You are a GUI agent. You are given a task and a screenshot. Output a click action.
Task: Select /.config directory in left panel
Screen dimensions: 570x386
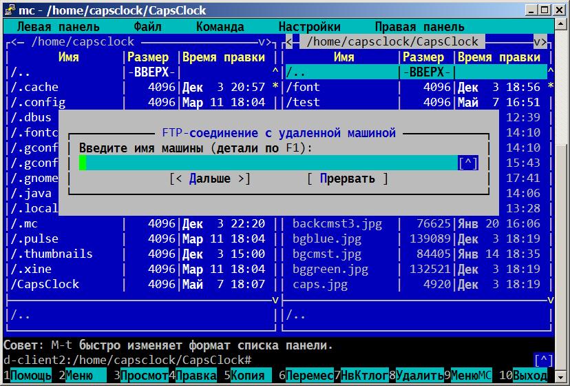pyautogui.click(x=141, y=102)
